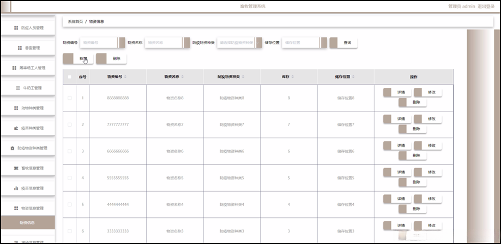Sort by 物资编号 column arrows
This screenshot has height=244, width=501.
(x=125, y=77)
